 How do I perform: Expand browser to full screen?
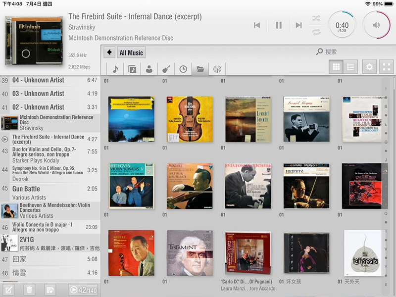387,67
